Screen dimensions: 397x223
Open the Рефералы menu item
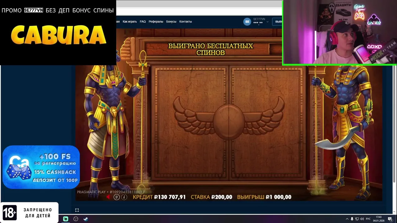156,22
